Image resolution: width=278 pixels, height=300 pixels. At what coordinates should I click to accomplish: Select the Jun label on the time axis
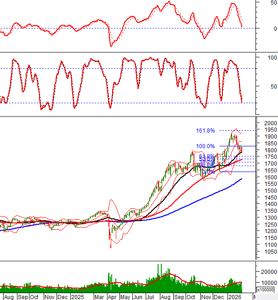coord(137,297)
